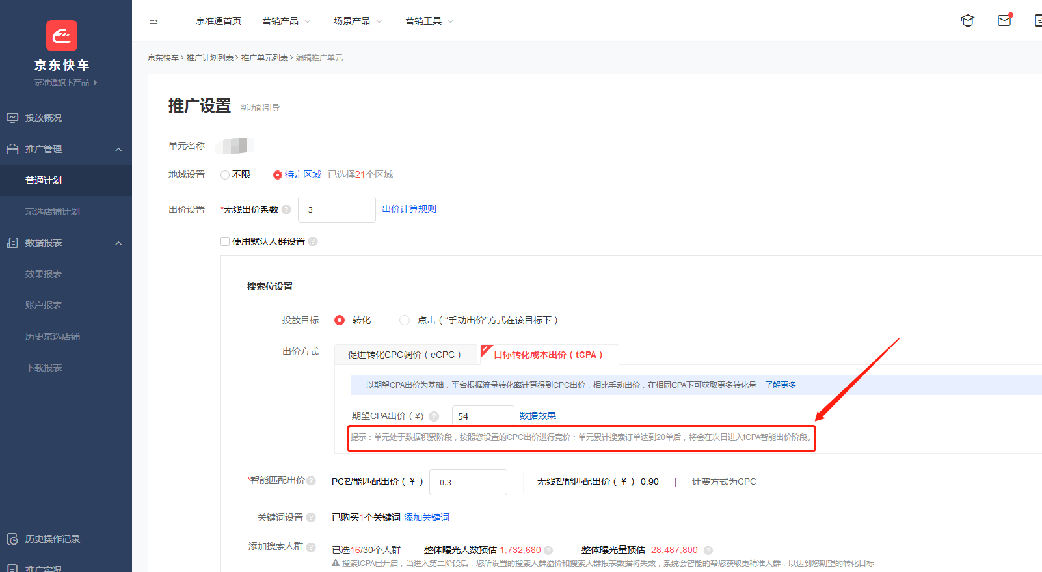Show help for 使用默认人群设置
The height and width of the screenshot is (572, 1042).
313,241
